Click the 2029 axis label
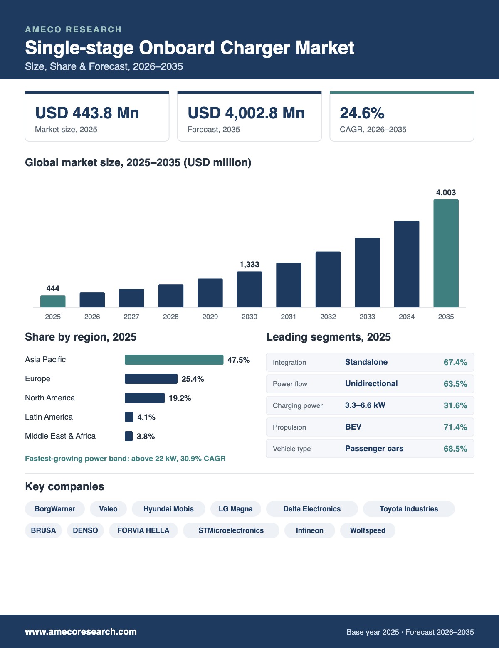This screenshot has width=499, height=648. click(210, 317)
